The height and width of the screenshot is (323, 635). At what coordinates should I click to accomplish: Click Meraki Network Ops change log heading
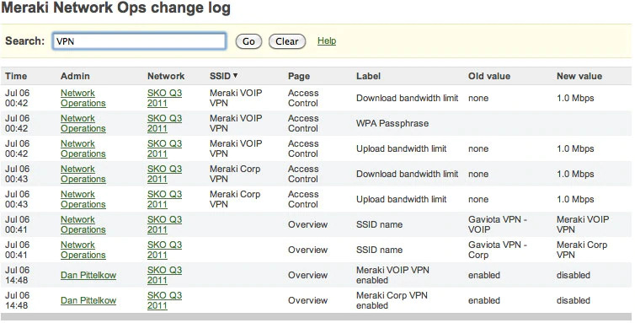(116, 8)
